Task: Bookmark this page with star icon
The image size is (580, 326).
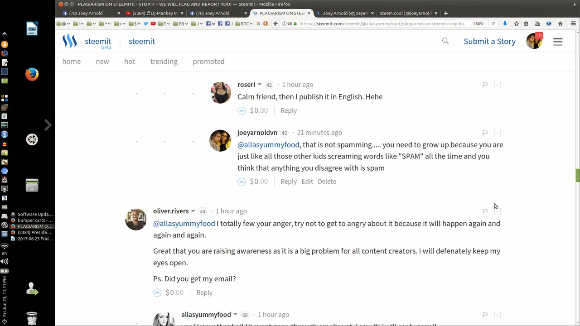Action: (516, 24)
